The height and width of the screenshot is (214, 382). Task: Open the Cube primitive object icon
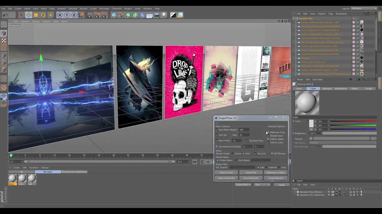pyautogui.click(x=114, y=15)
